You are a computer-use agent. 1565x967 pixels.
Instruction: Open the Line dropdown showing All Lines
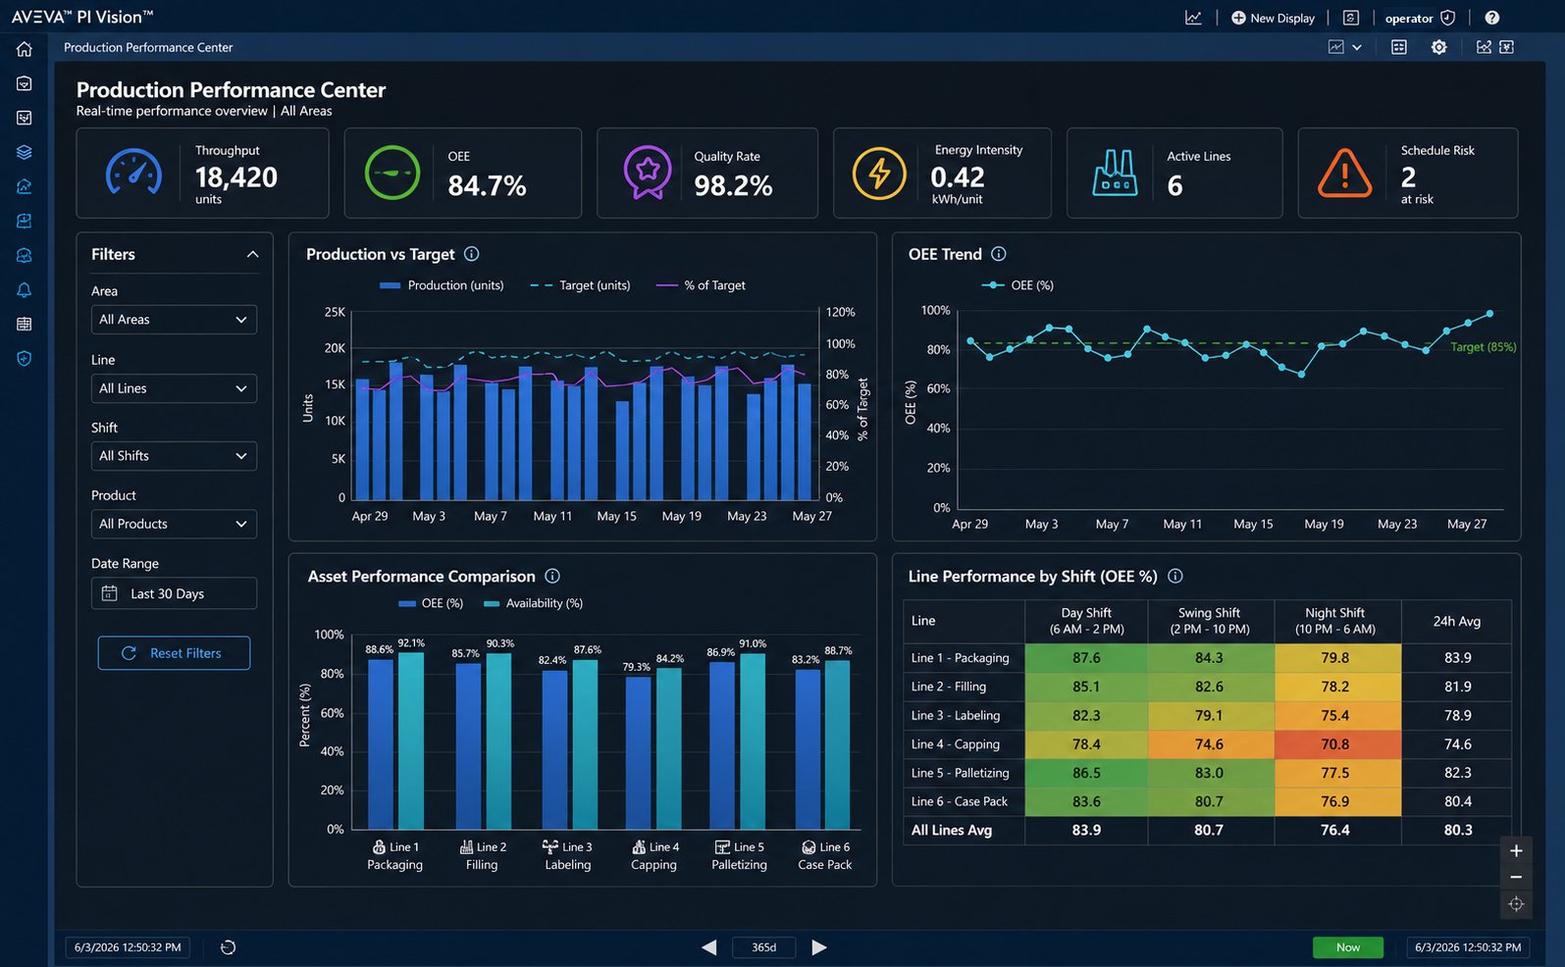point(174,388)
